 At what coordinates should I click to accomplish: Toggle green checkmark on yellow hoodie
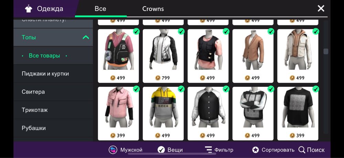181,89
